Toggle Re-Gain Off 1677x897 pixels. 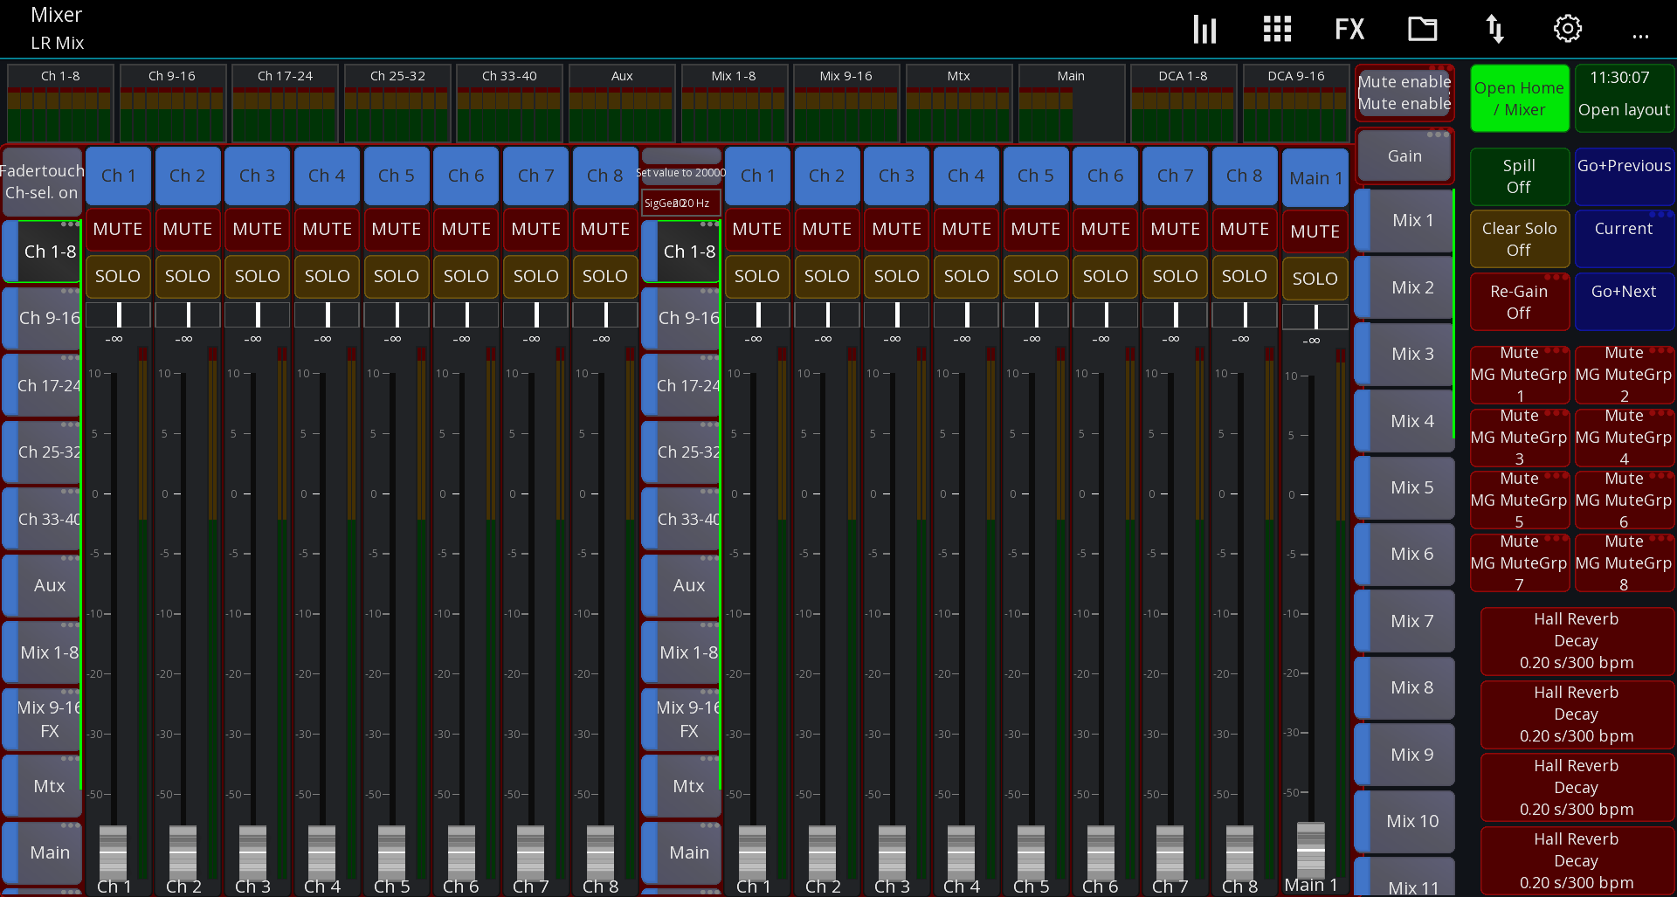click(1520, 301)
